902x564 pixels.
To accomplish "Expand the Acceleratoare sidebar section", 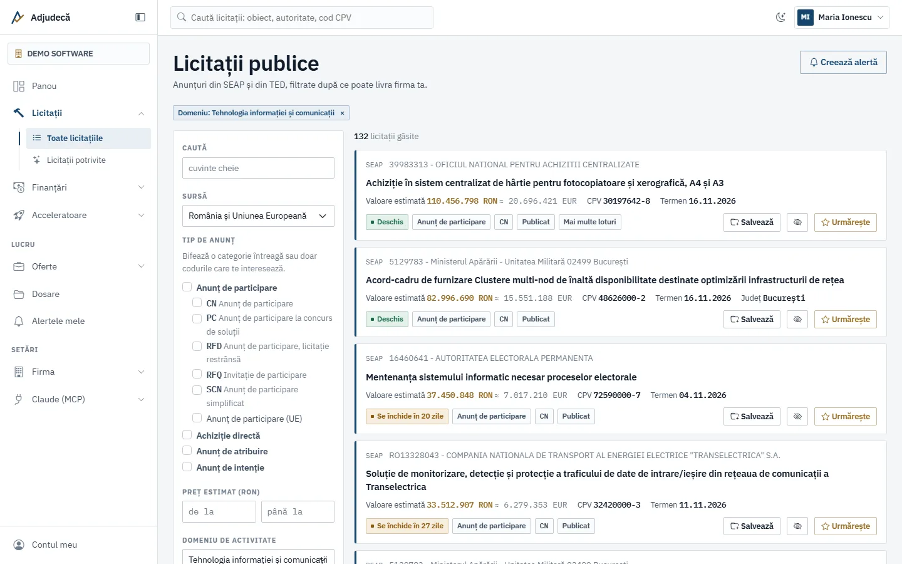I will click(78, 215).
